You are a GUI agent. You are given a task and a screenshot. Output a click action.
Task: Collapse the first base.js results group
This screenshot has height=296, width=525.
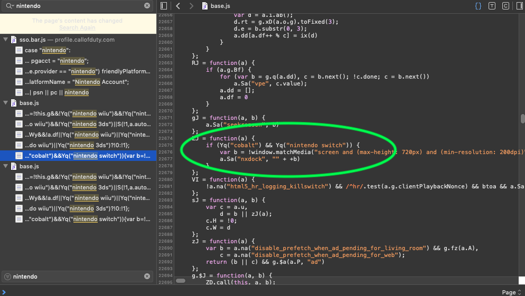tap(5, 103)
